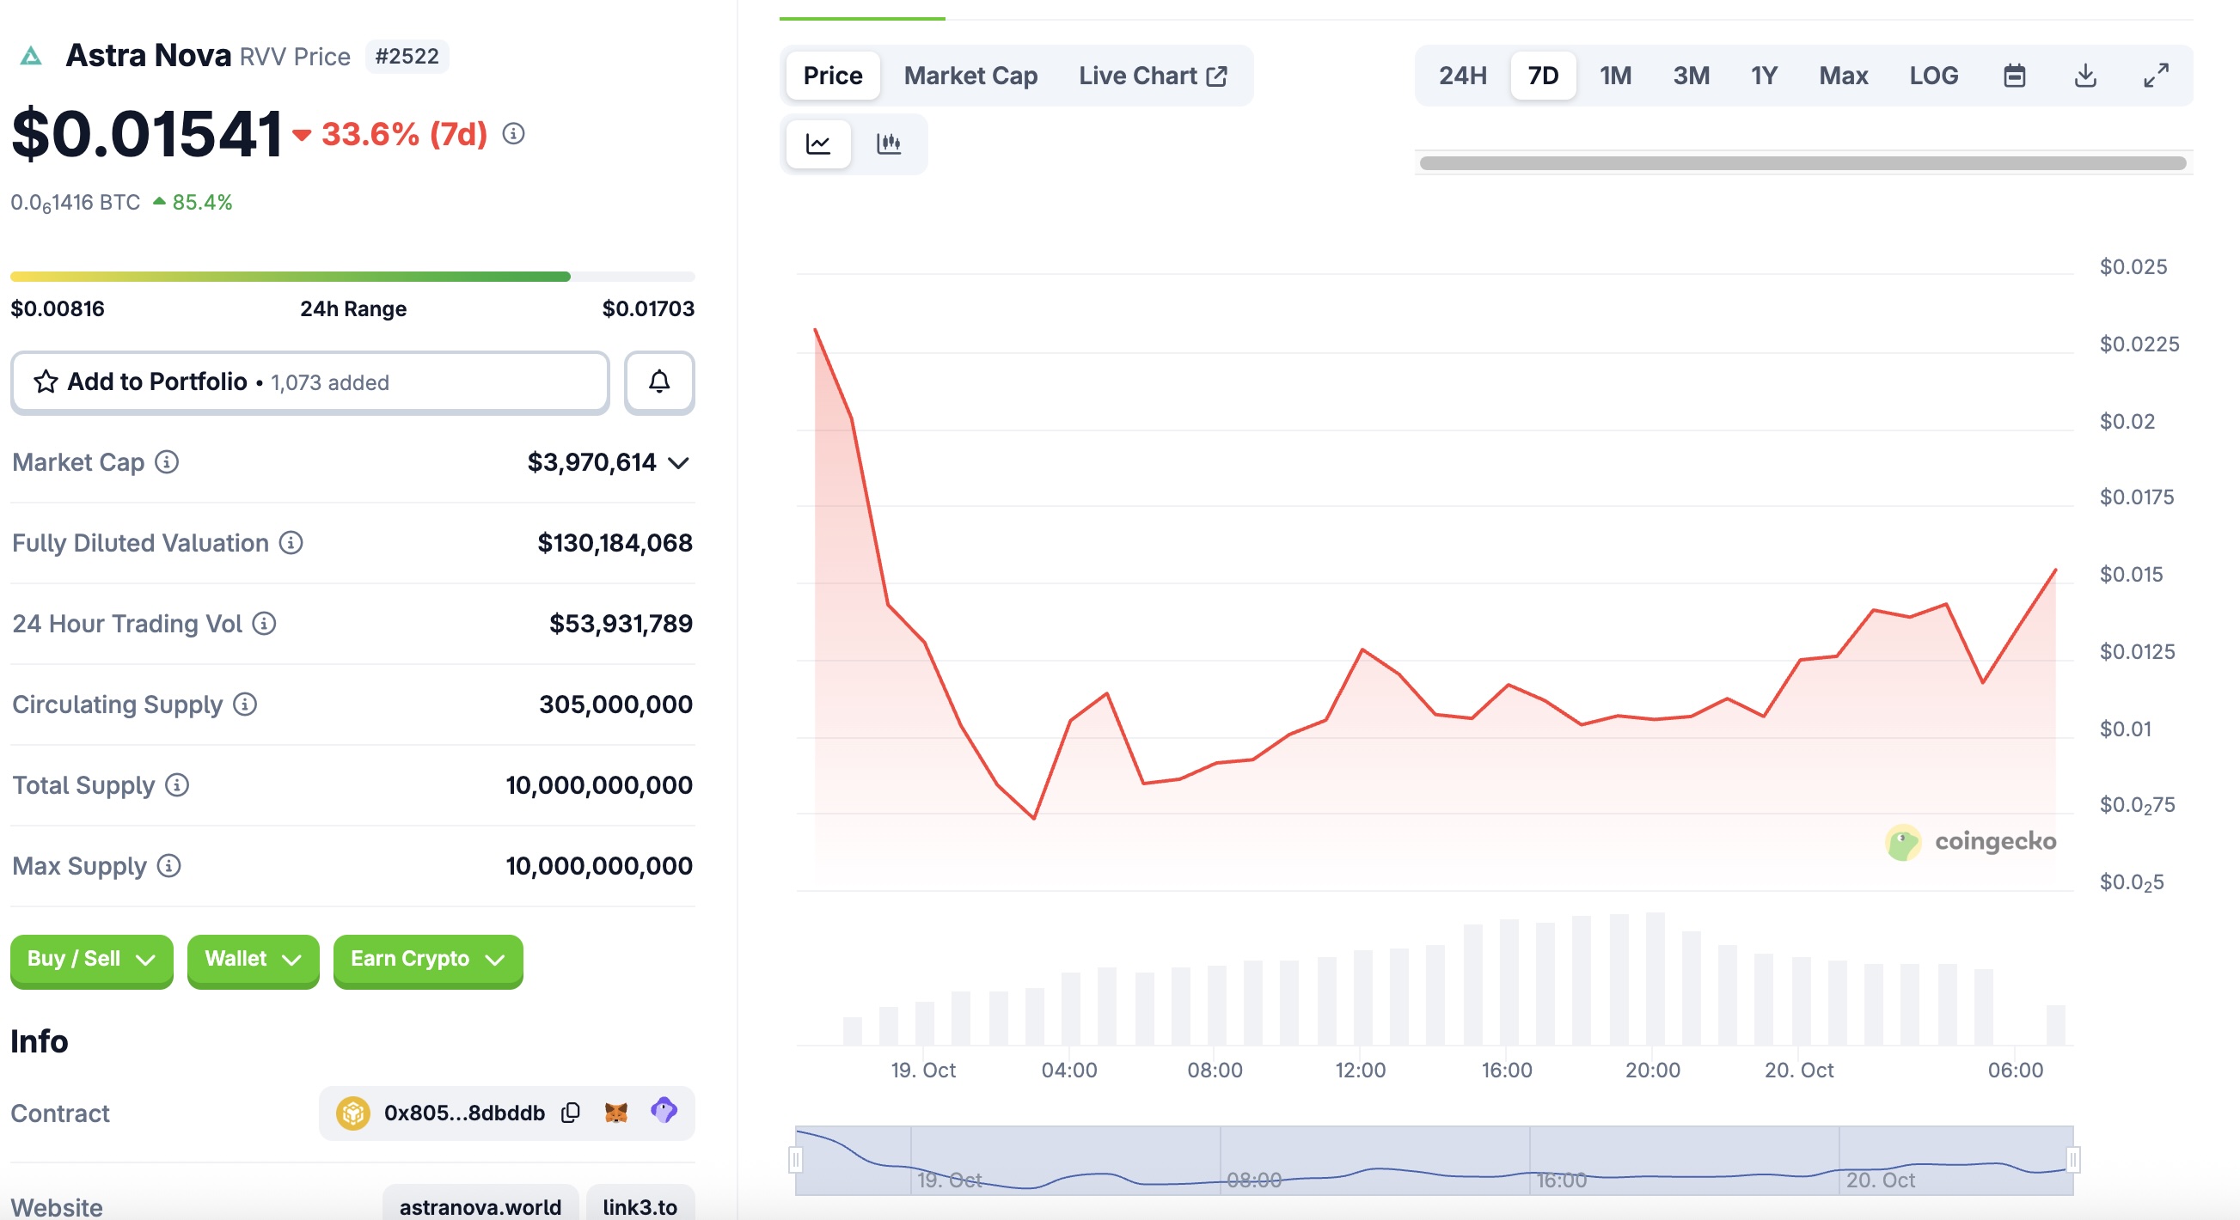Copy the contract address
This screenshot has width=2240, height=1220.
point(571,1113)
